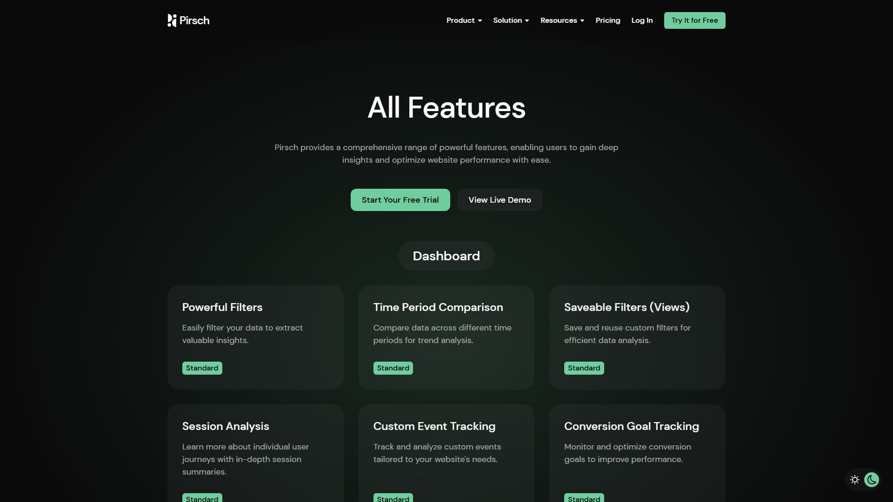The width and height of the screenshot is (893, 502).
Task: Click 'Save and reuse custom filters' description
Action: (x=627, y=334)
